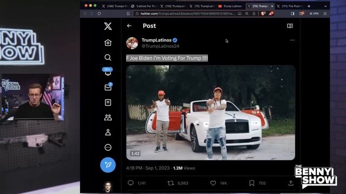The height and width of the screenshot is (194, 346).
Task: Click the X logo in the sidebar
Action: [108, 26]
